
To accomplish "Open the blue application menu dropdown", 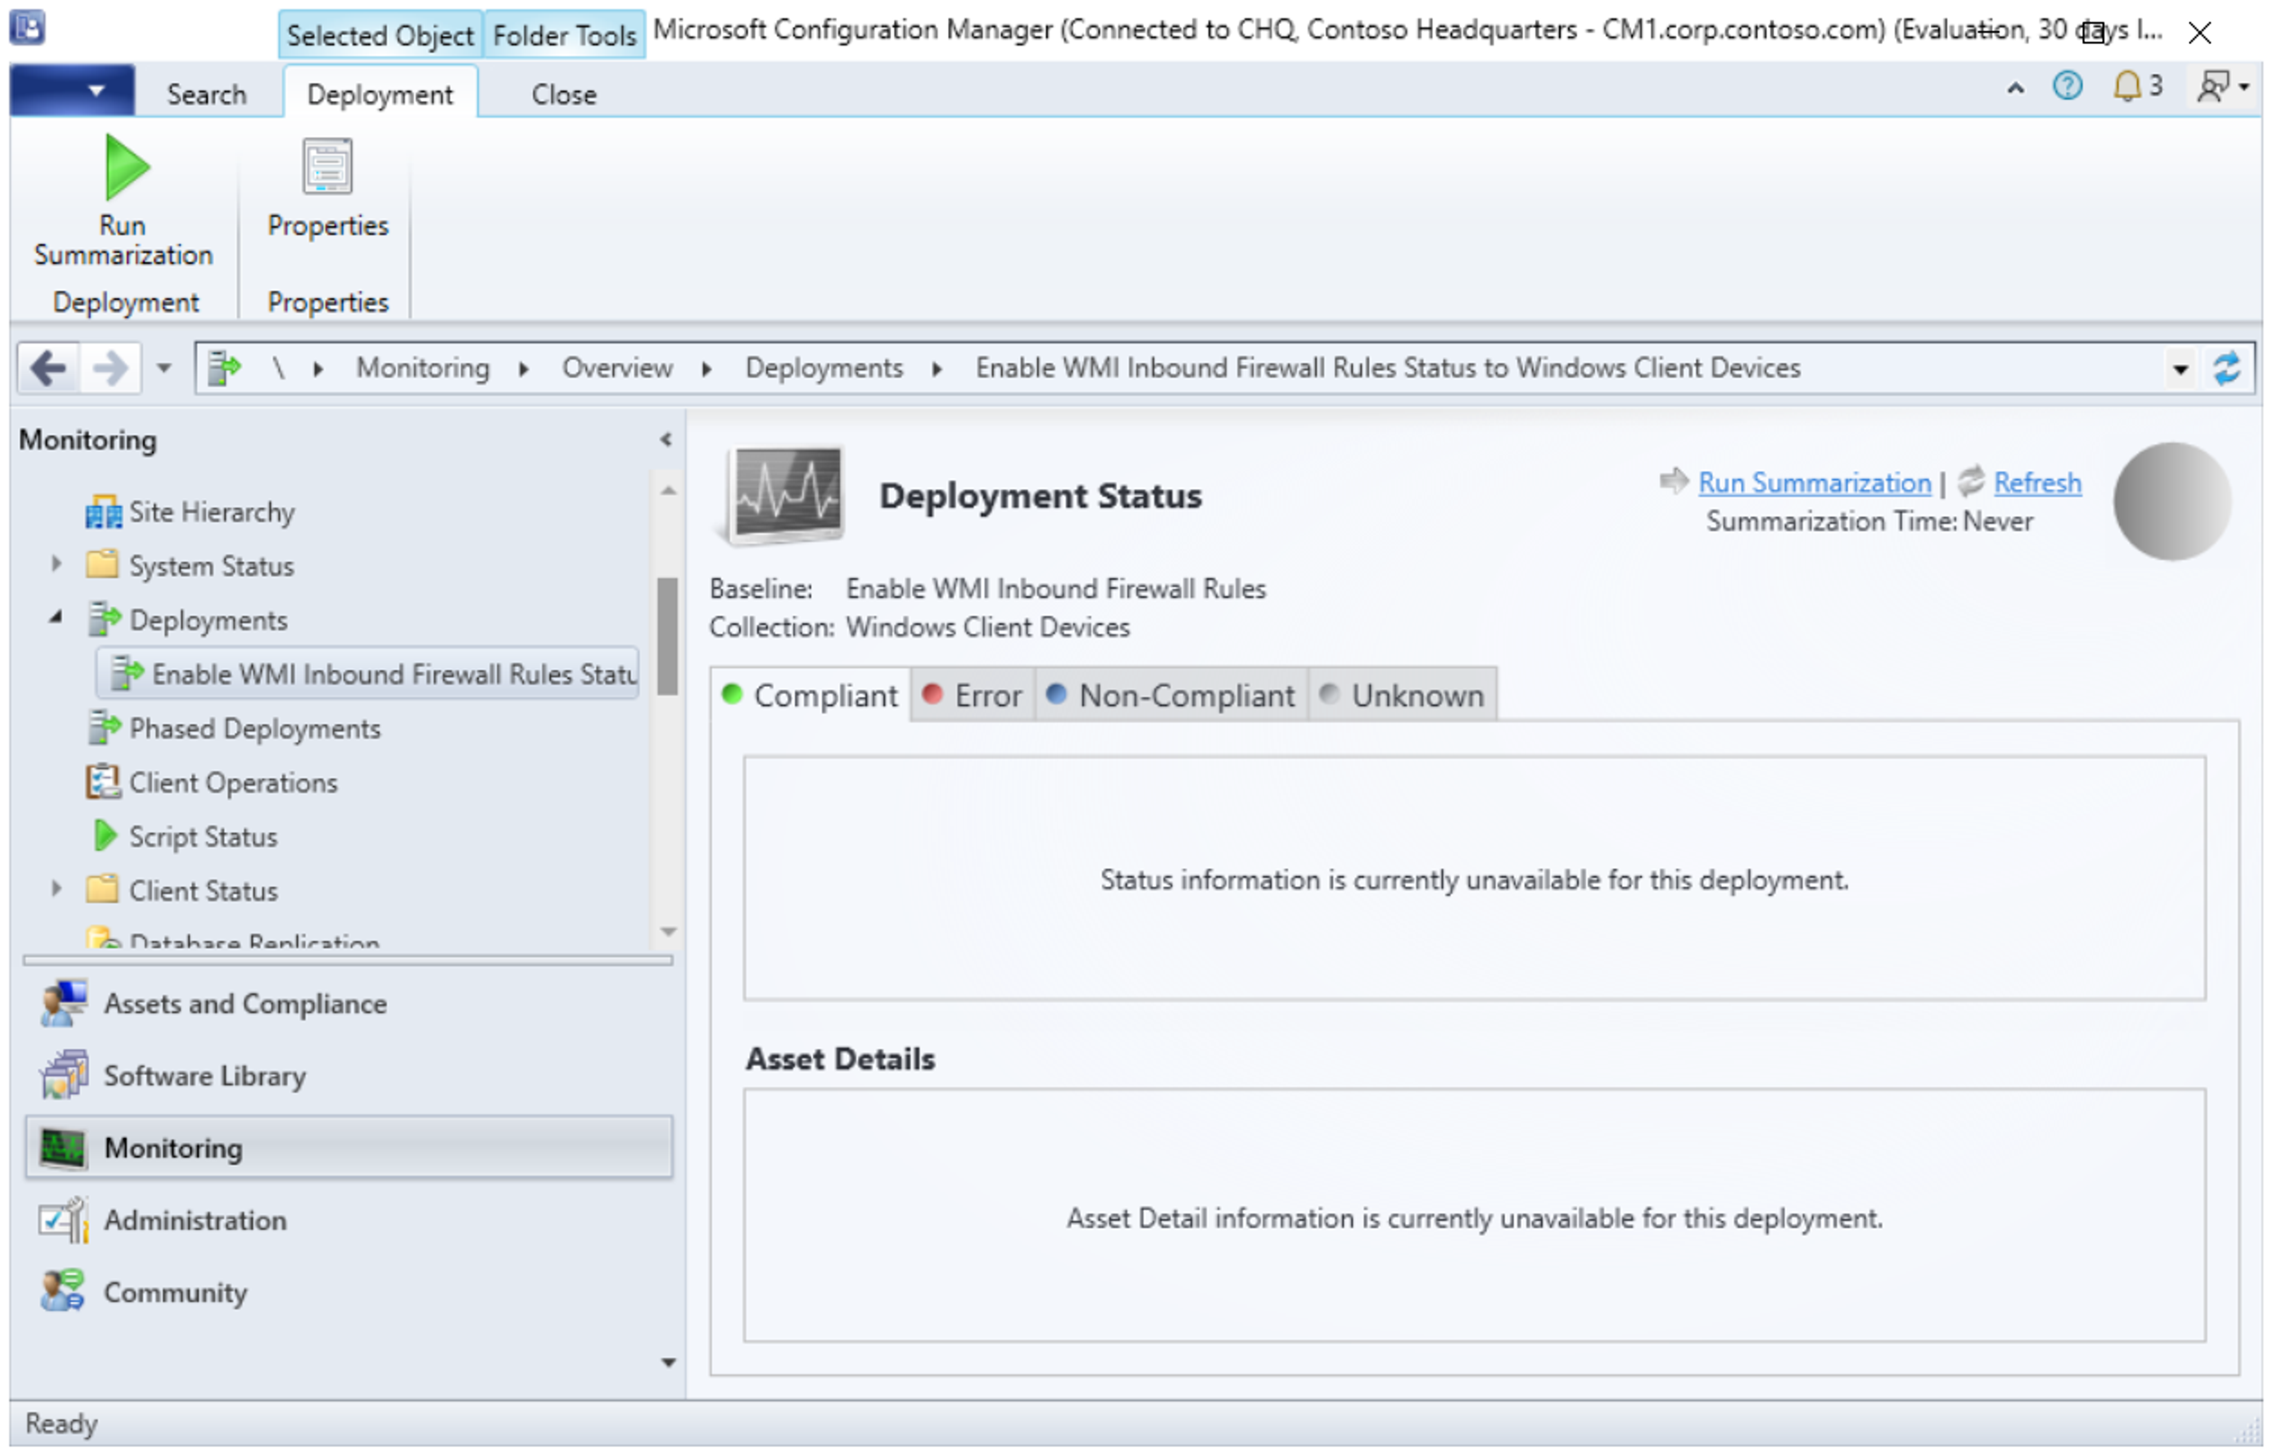I will (x=72, y=92).
